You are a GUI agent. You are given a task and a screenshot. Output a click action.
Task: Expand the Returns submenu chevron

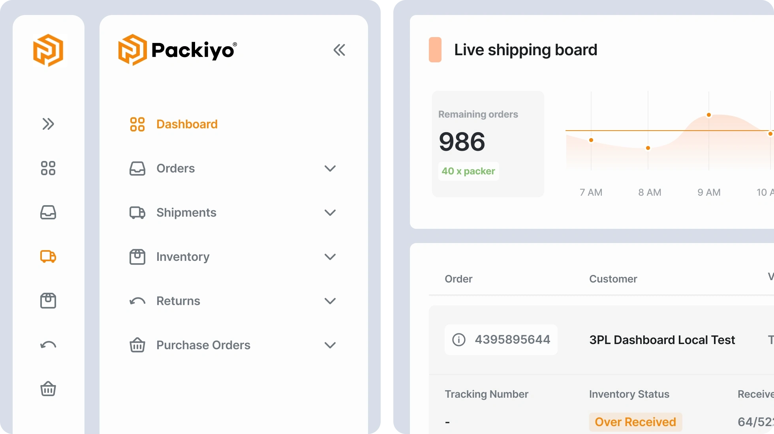[x=330, y=301]
